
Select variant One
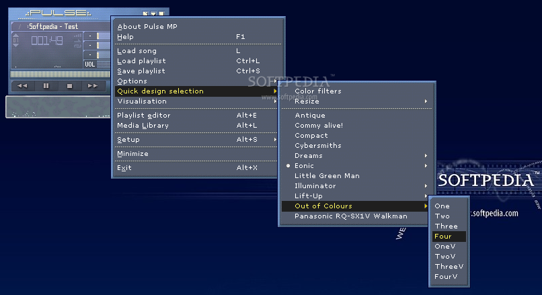[x=449, y=206]
